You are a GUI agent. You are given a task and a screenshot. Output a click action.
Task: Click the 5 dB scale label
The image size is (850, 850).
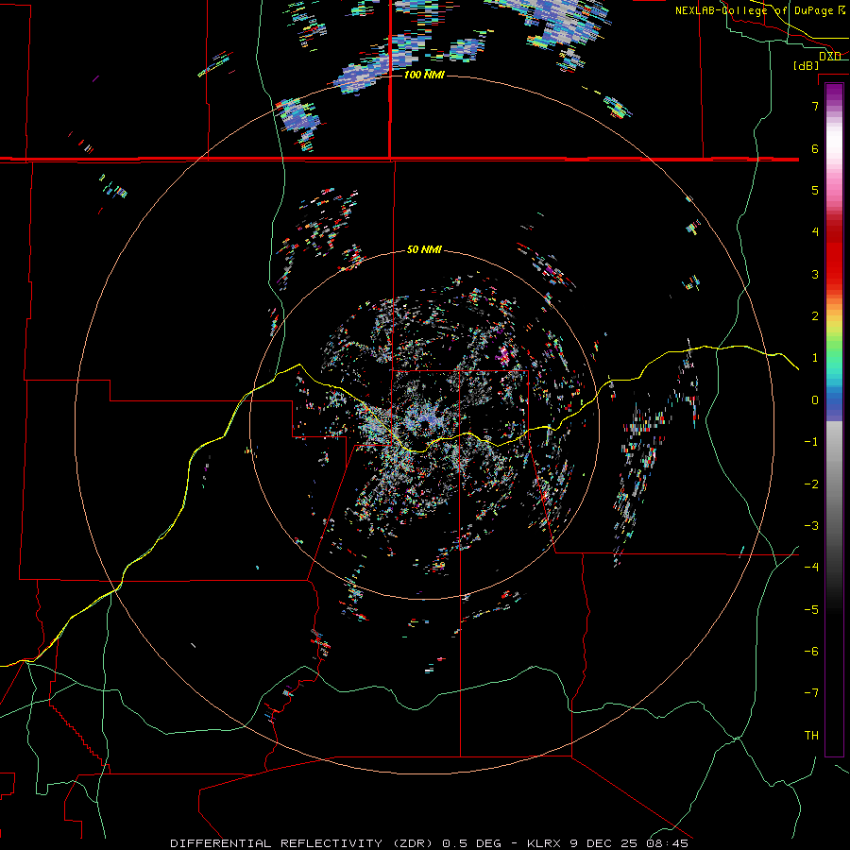click(815, 190)
